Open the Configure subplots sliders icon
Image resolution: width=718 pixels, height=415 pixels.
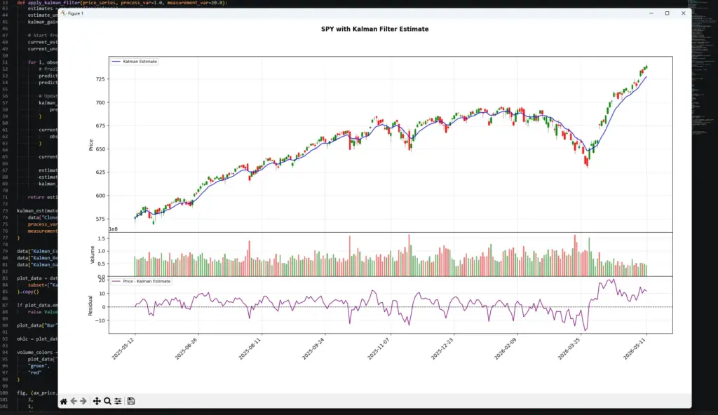tap(118, 401)
